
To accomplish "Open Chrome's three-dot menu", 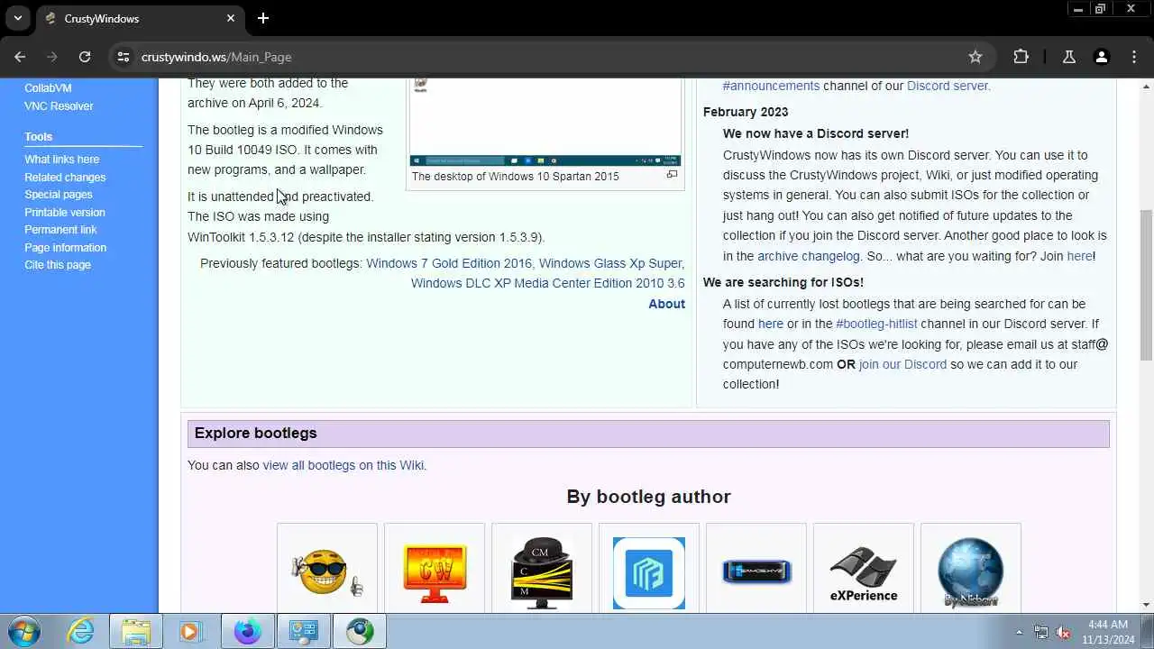I will point(1134,57).
